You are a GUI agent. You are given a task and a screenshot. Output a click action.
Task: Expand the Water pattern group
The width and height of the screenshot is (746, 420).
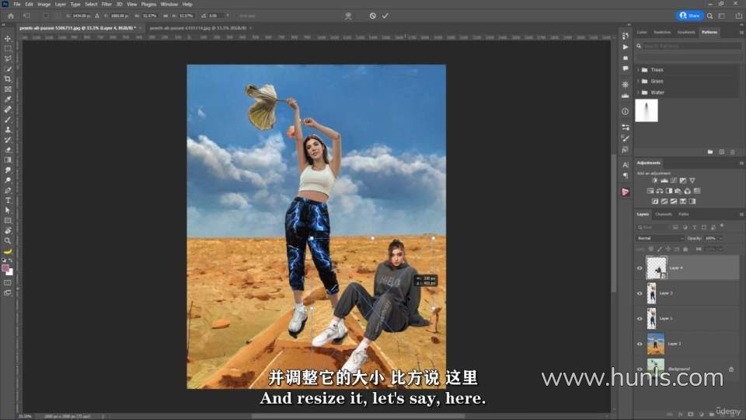(638, 93)
